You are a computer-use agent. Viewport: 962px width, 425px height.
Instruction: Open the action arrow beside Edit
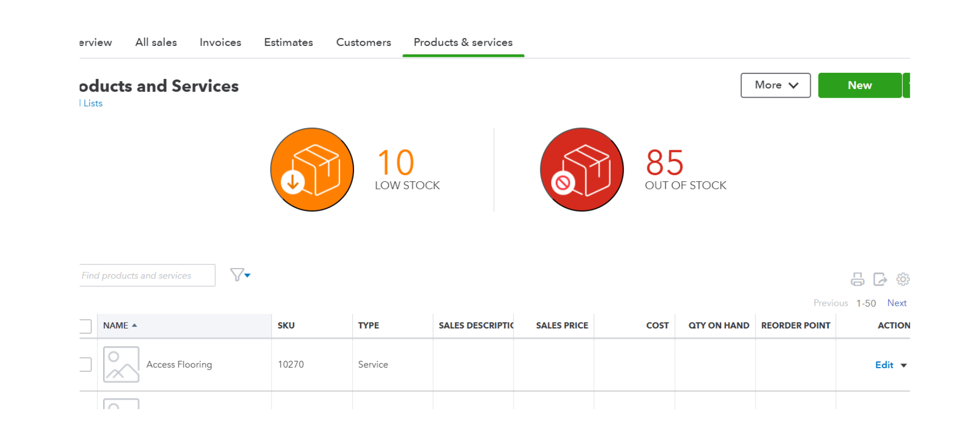pyautogui.click(x=904, y=366)
